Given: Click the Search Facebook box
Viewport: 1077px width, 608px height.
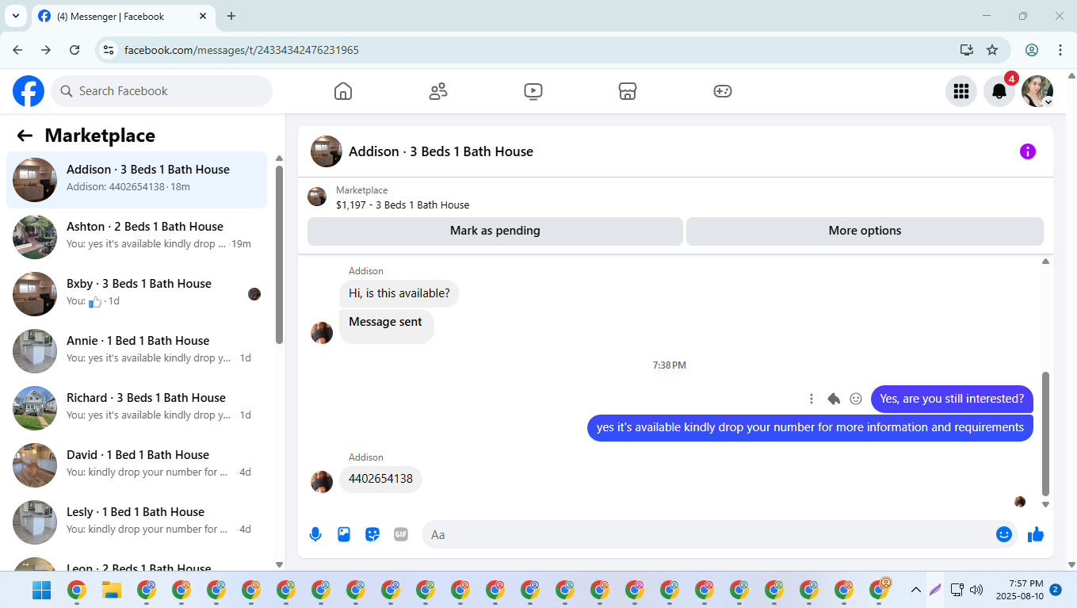Looking at the screenshot, I should 162,91.
